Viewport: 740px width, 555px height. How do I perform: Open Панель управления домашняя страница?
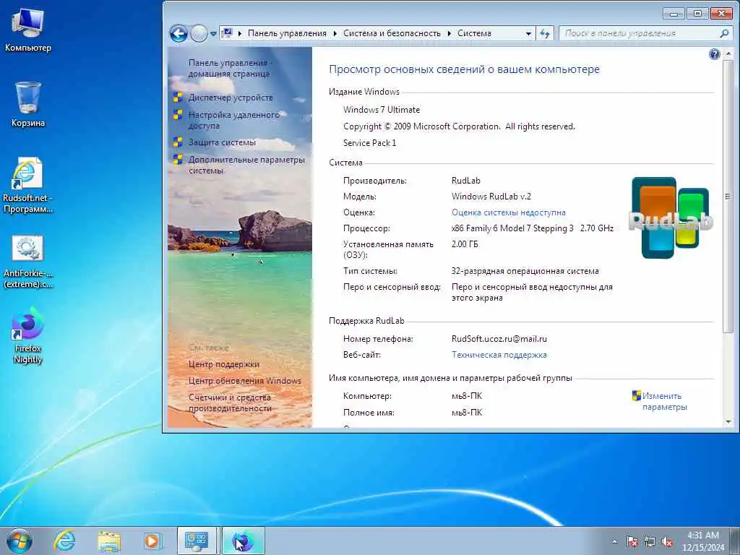click(x=229, y=68)
